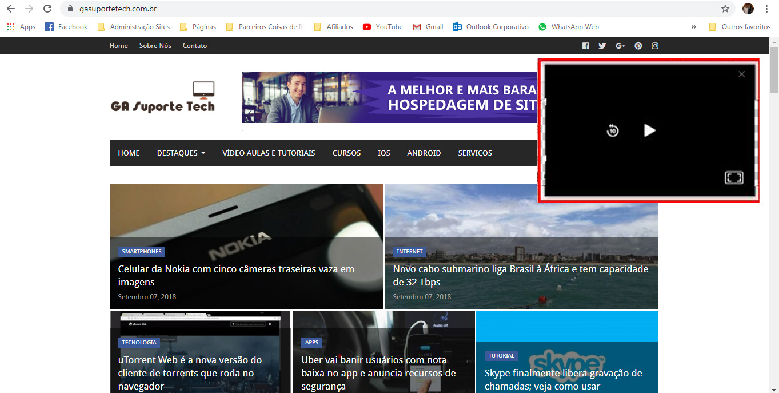Image resolution: width=779 pixels, height=393 pixels.
Task: Open the Outros favoritos folder
Action: 740,27
